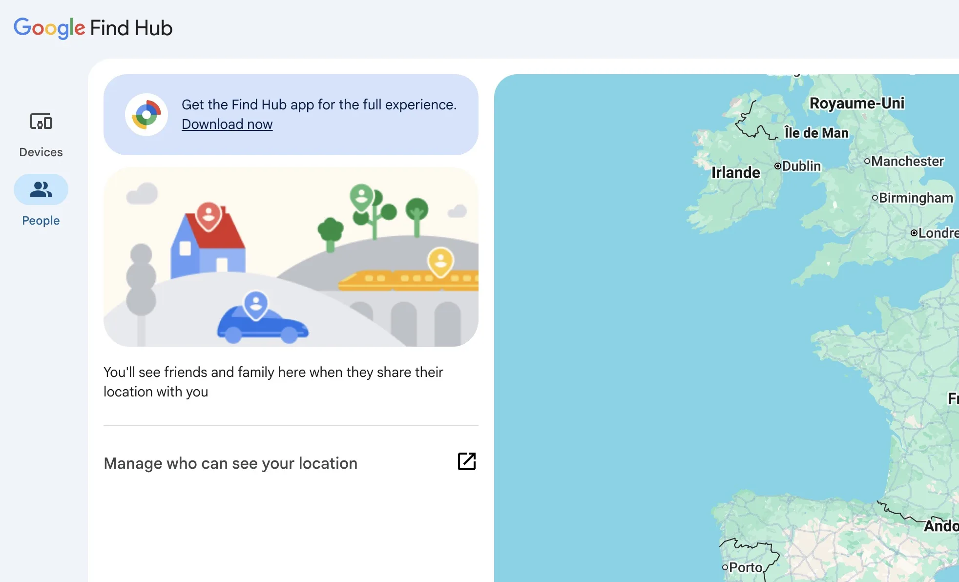959x582 pixels.
Task: Click the People label in sidebar
Action: pyautogui.click(x=41, y=221)
